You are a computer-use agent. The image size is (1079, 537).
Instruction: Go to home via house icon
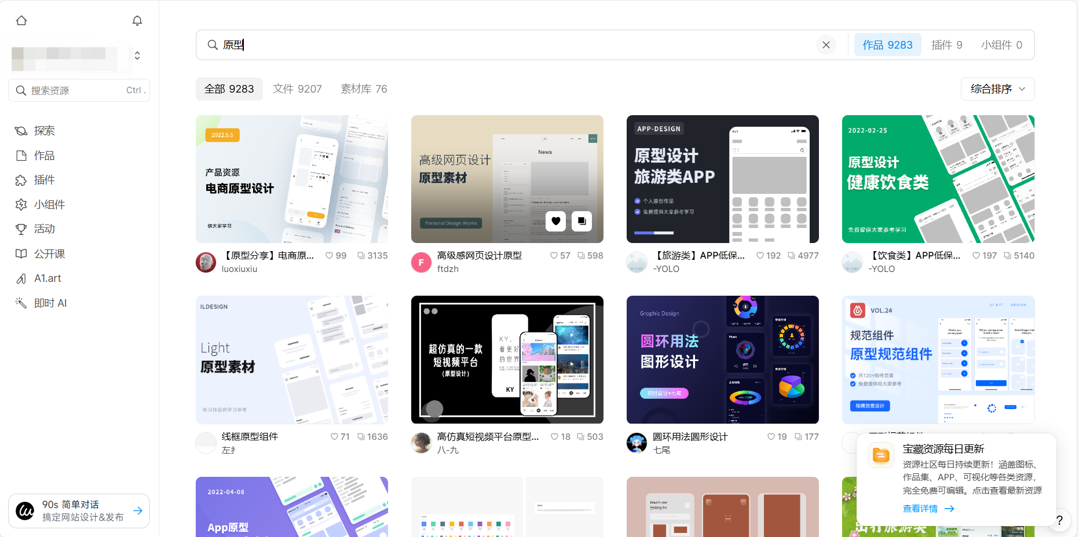(x=21, y=21)
